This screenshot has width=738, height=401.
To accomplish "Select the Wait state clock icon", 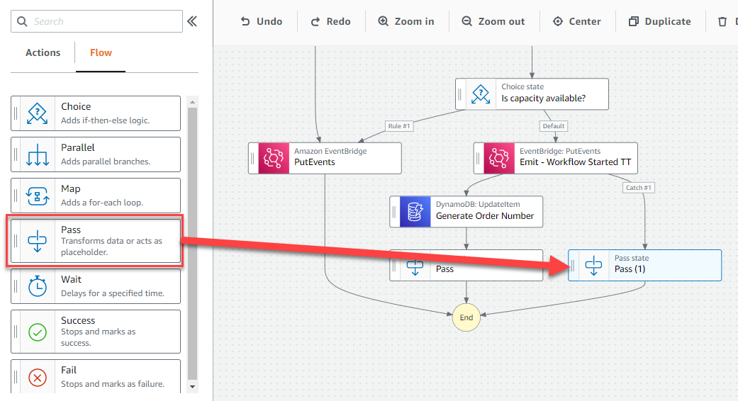I will click(37, 286).
